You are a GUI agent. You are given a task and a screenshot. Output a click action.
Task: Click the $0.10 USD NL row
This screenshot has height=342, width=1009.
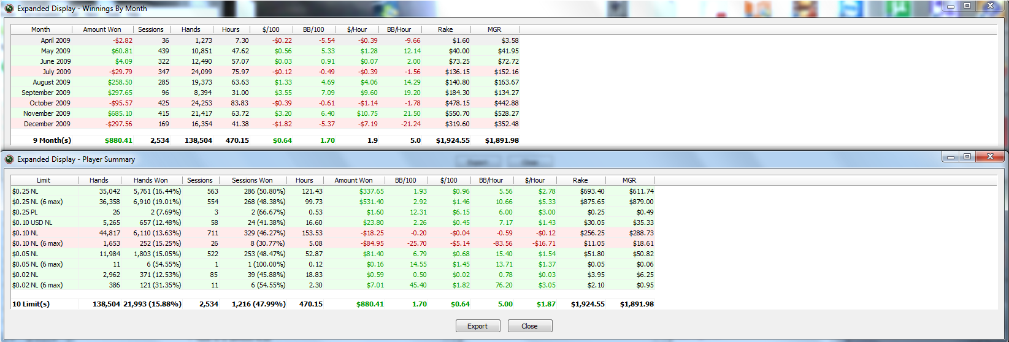pos(332,222)
